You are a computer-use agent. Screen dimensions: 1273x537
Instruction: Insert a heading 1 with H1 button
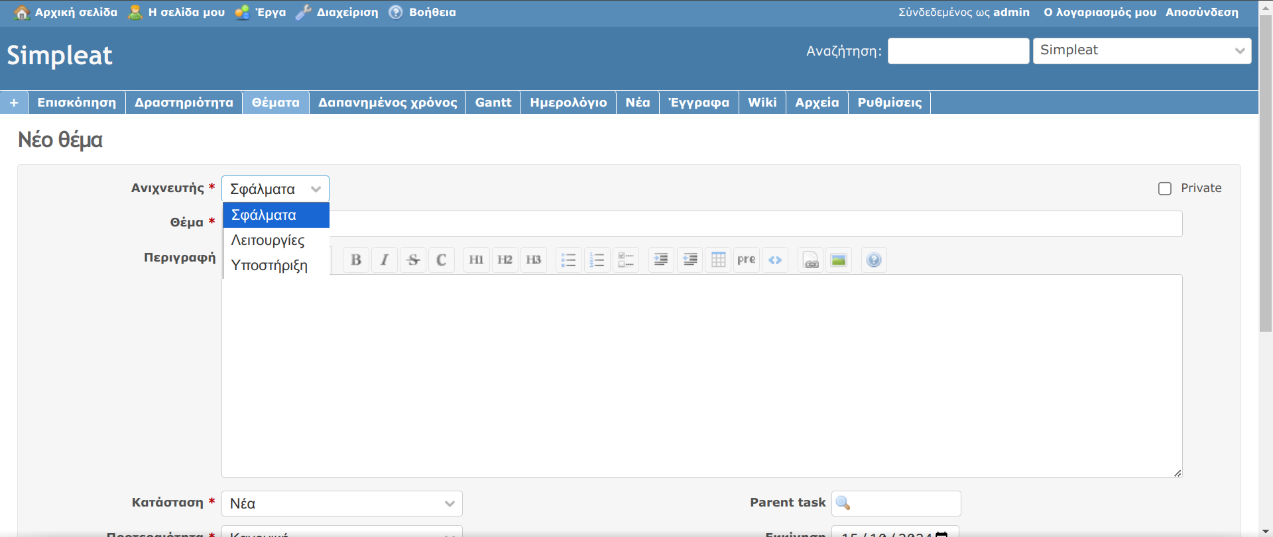tap(476, 260)
